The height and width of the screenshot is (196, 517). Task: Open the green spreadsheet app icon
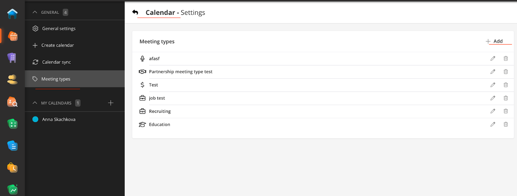coord(12,124)
